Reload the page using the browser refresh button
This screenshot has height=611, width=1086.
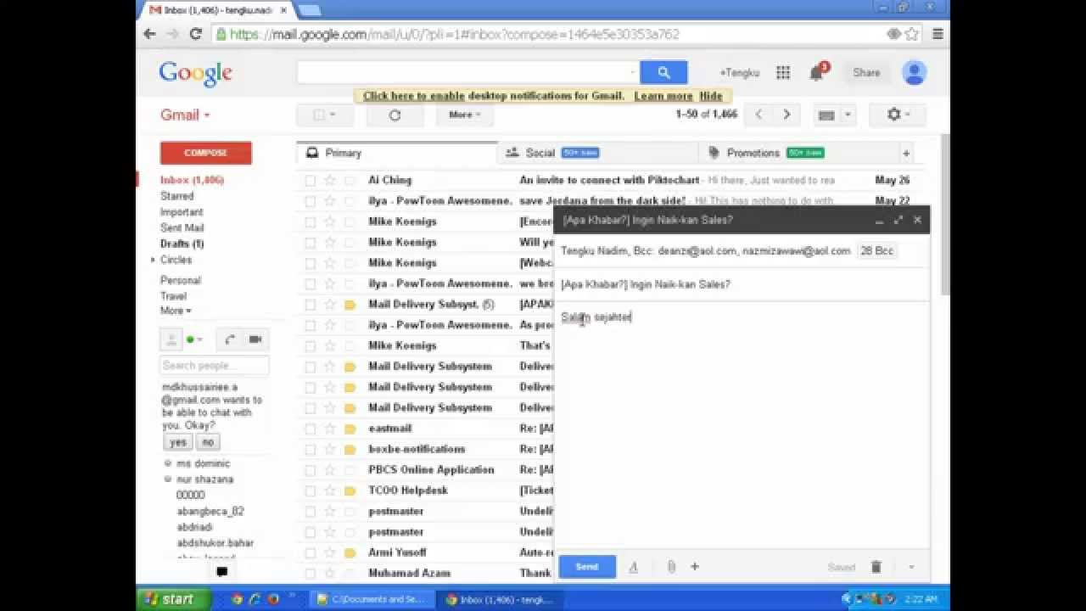pos(195,34)
